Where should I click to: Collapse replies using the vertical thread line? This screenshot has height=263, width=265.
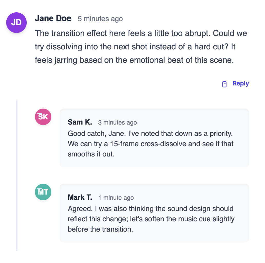[17, 175]
